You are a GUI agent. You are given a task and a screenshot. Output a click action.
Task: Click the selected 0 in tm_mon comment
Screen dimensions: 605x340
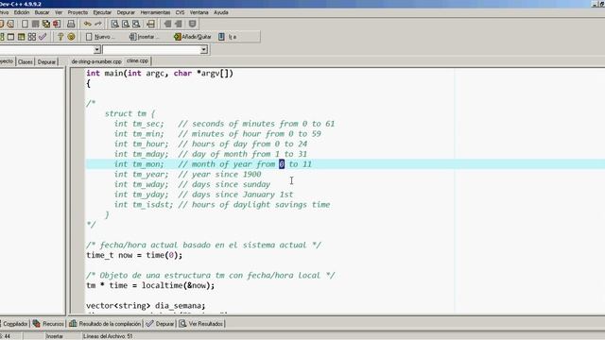pyautogui.click(x=282, y=164)
